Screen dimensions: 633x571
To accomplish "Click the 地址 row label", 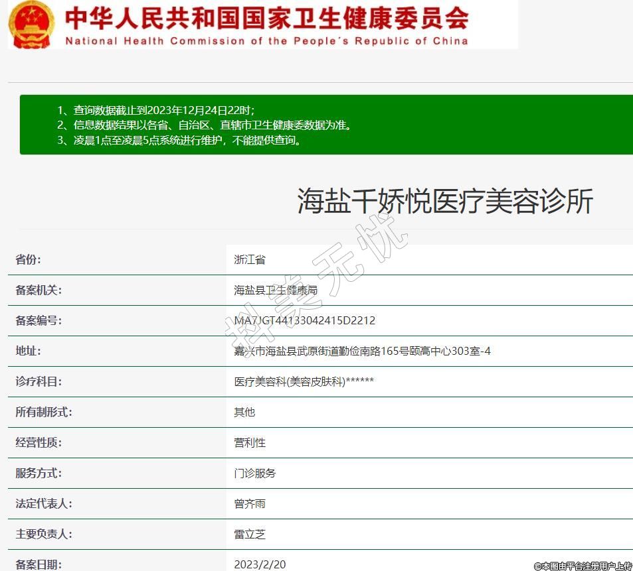I will 29,351.
